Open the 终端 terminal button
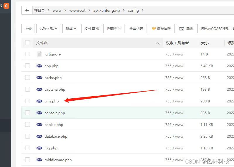The image size is (234, 167). point(186,28)
